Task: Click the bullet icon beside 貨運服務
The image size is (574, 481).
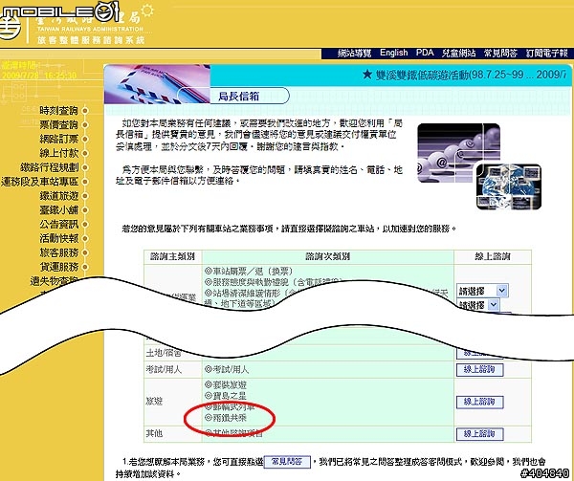Action: point(85,267)
